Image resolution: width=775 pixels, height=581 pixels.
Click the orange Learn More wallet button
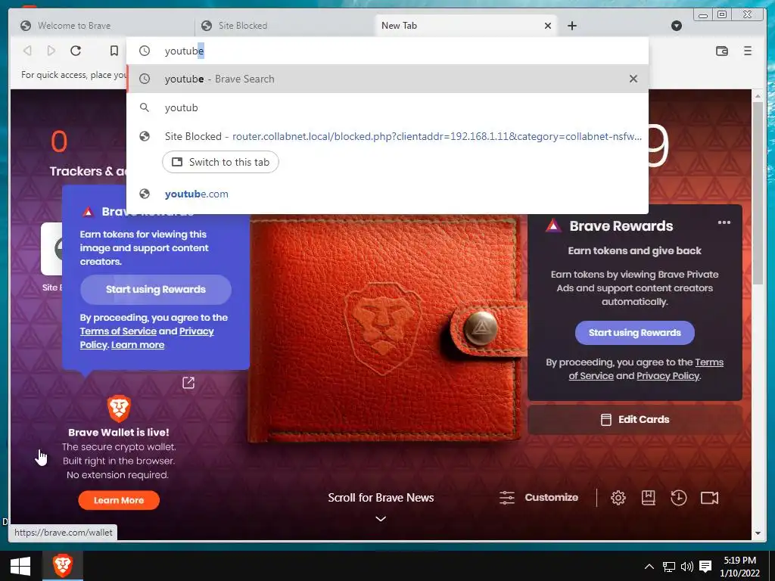click(x=119, y=501)
